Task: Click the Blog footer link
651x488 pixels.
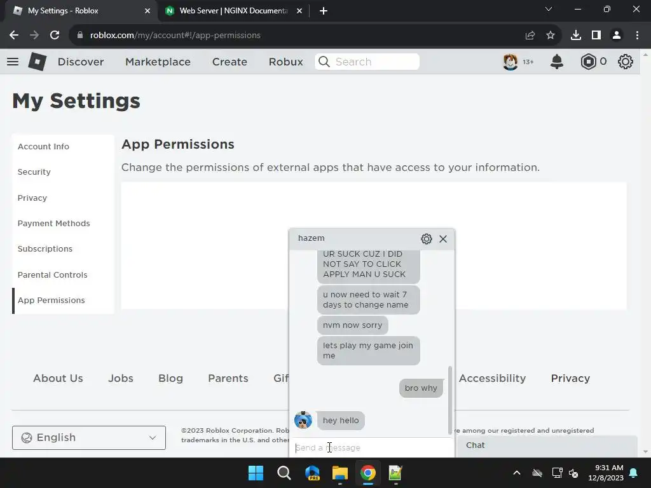Action: [170, 379]
